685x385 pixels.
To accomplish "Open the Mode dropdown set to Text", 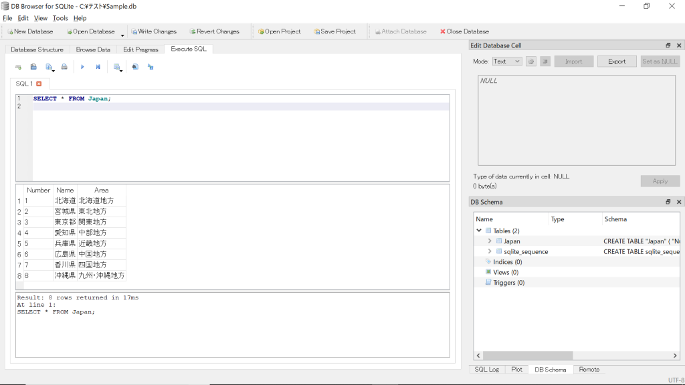I will 507,61.
